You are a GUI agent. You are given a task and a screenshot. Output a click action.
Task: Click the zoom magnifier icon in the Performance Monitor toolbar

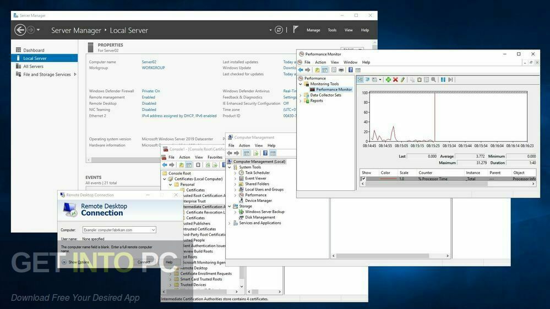point(433,80)
